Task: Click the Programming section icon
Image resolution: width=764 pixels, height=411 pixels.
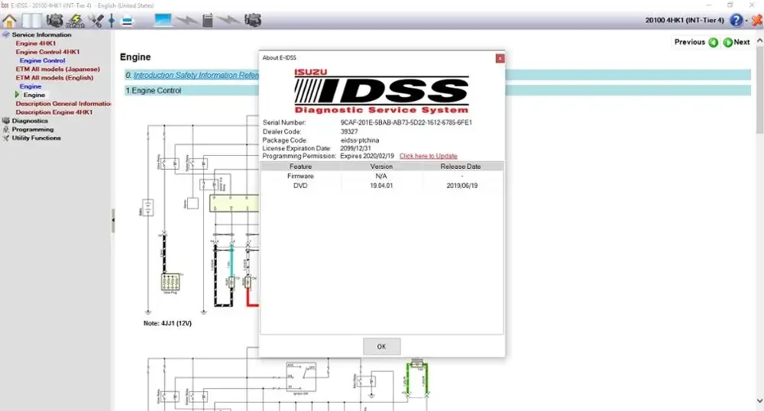Action: pos(6,130)
